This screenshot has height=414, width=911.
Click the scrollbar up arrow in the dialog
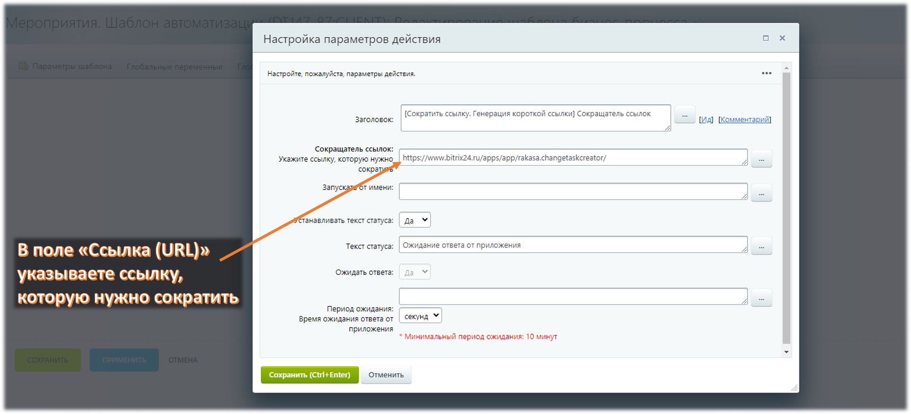[x=786, y=68]
